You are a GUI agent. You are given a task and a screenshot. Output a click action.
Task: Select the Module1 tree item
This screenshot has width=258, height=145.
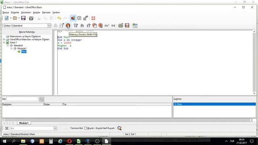pyautogui.click(x=22, y=48)
